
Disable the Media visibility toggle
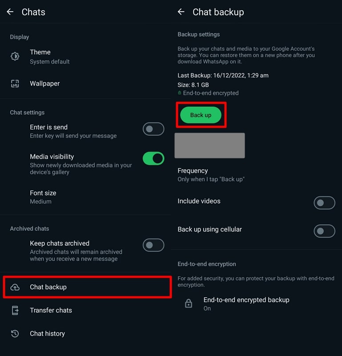tap(153, 158)
